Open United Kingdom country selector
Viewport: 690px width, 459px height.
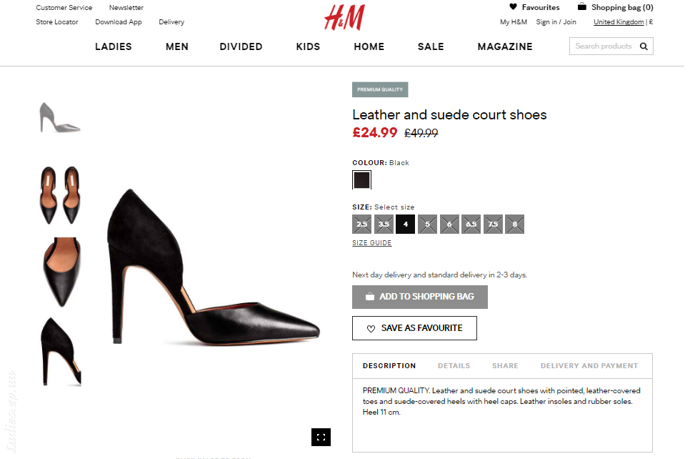pyautogui.click(x=619, y=22)
